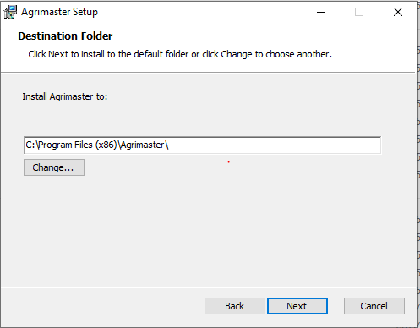Click the 'Program Files (x86)' text in path
420x328 pixels.
click(x=78, y=145)
